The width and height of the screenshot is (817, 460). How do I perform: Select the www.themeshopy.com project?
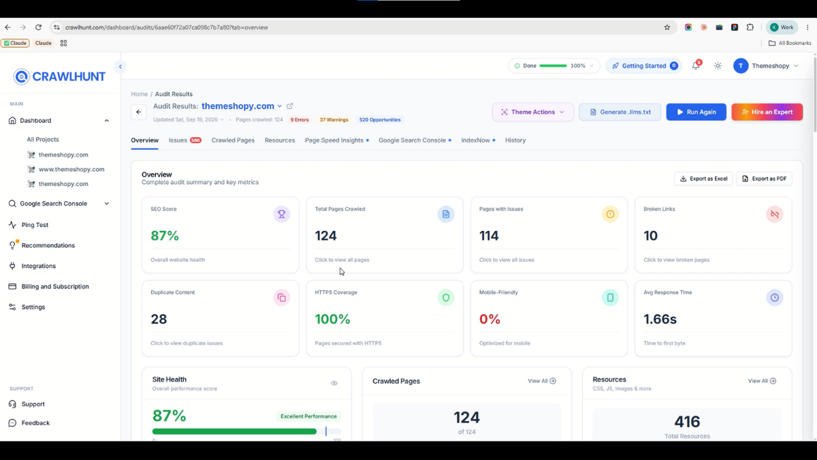71,169
